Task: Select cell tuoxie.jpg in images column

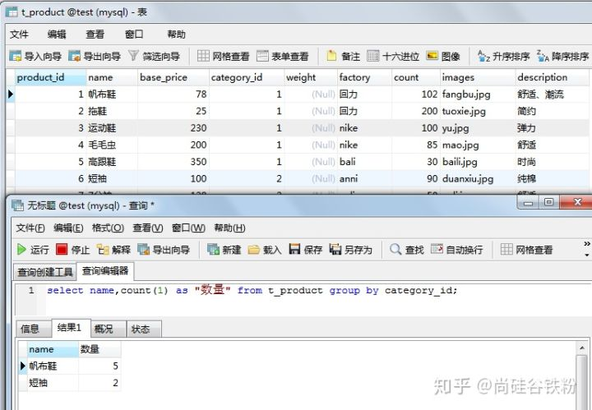Action: pyautogui.click(x=478, y=111)
